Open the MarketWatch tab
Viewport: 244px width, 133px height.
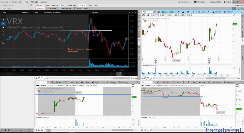click(x=72, y=5)
